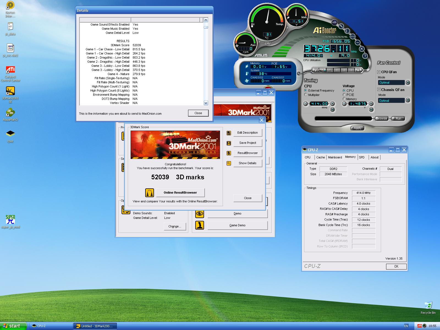Switch to About tab in CPU-Z
Image resolution: width=440 pixels, height=330 pixels.
click(375, 157)
